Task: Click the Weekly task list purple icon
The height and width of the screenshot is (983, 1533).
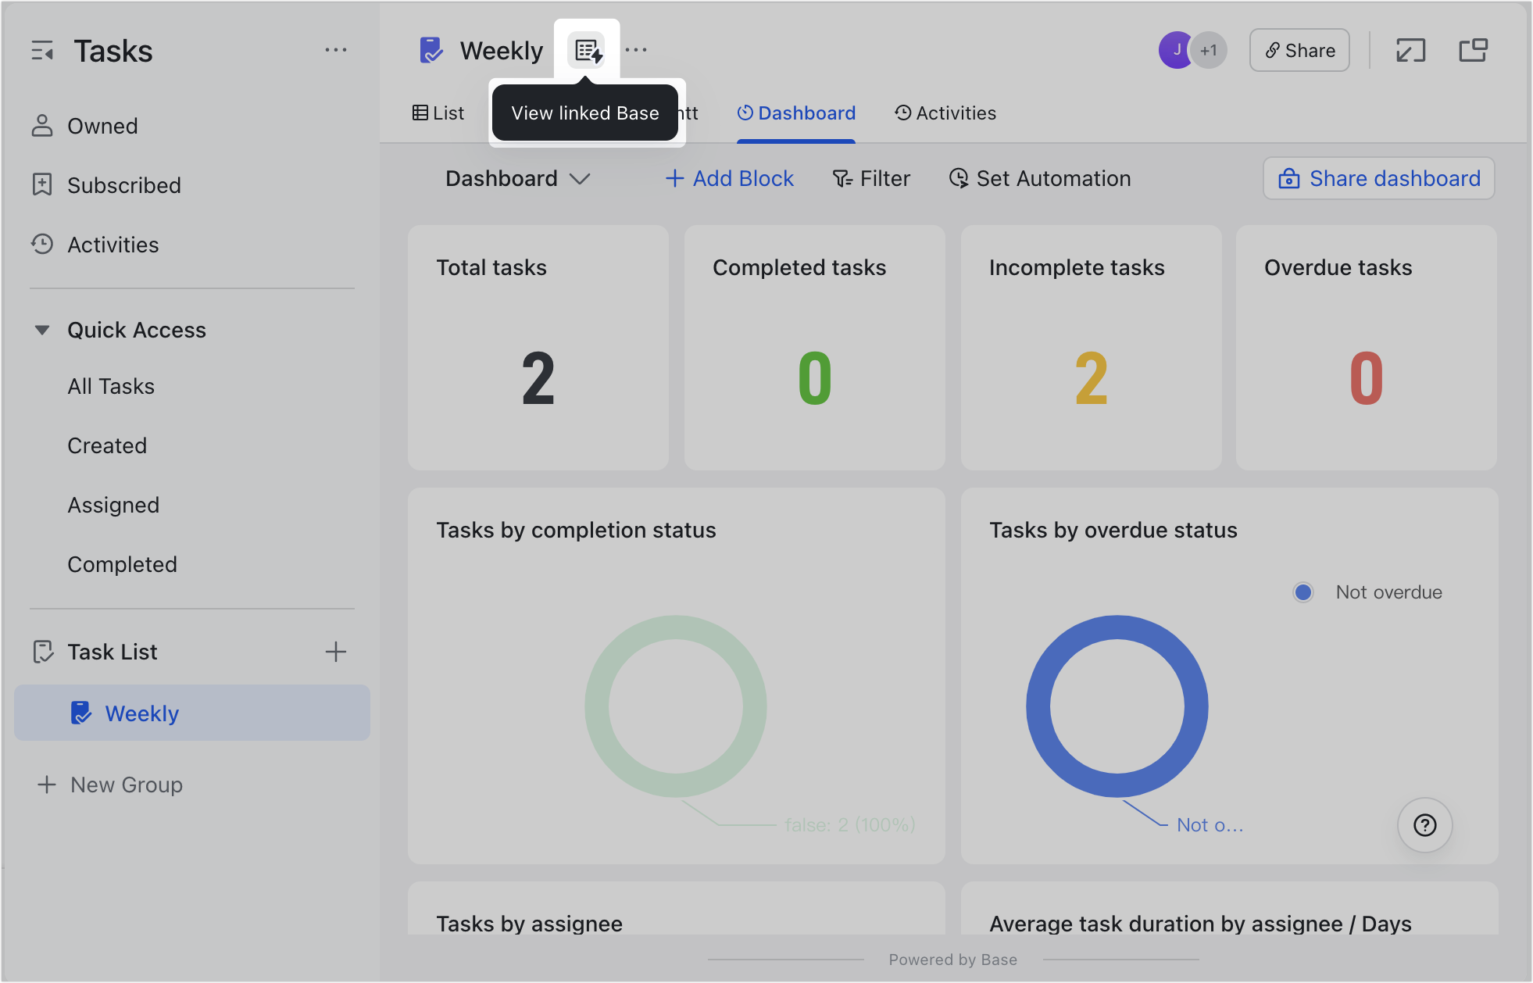Action: tap(82, 713)
